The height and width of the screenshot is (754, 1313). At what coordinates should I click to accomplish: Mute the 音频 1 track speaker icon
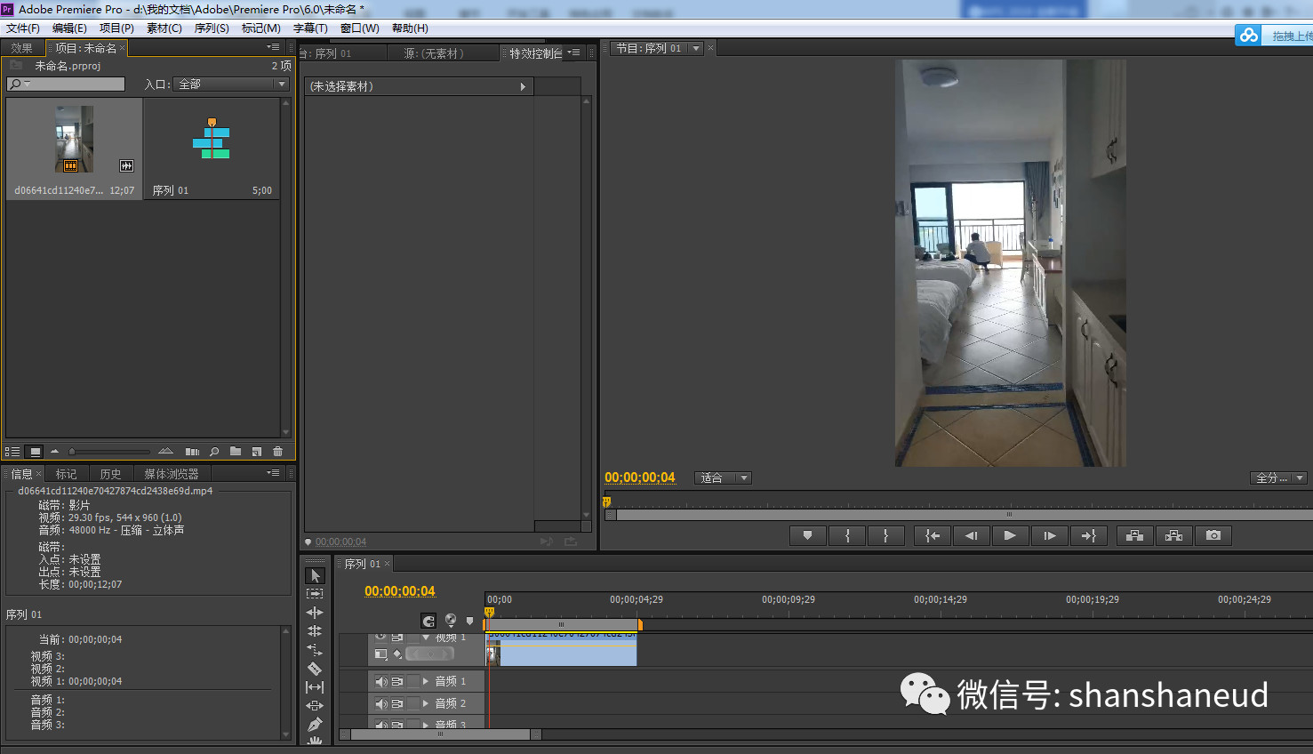381,681
